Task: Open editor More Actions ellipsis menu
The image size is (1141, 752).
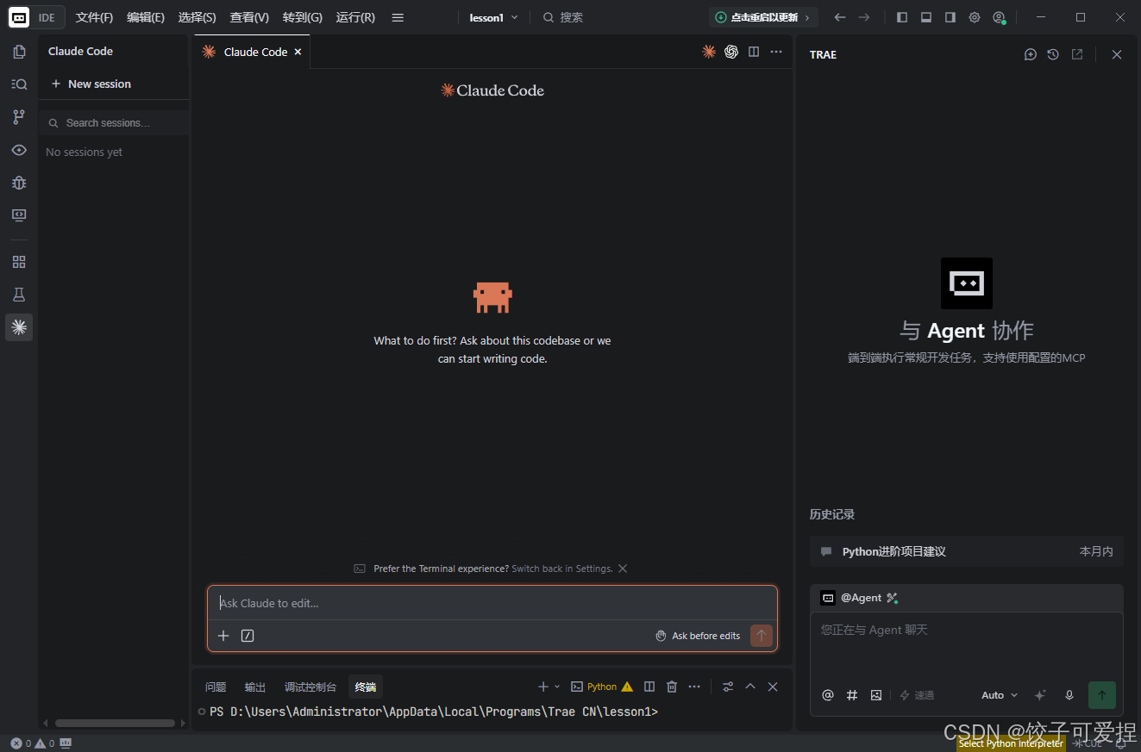Action: click(x=776, y=52)
